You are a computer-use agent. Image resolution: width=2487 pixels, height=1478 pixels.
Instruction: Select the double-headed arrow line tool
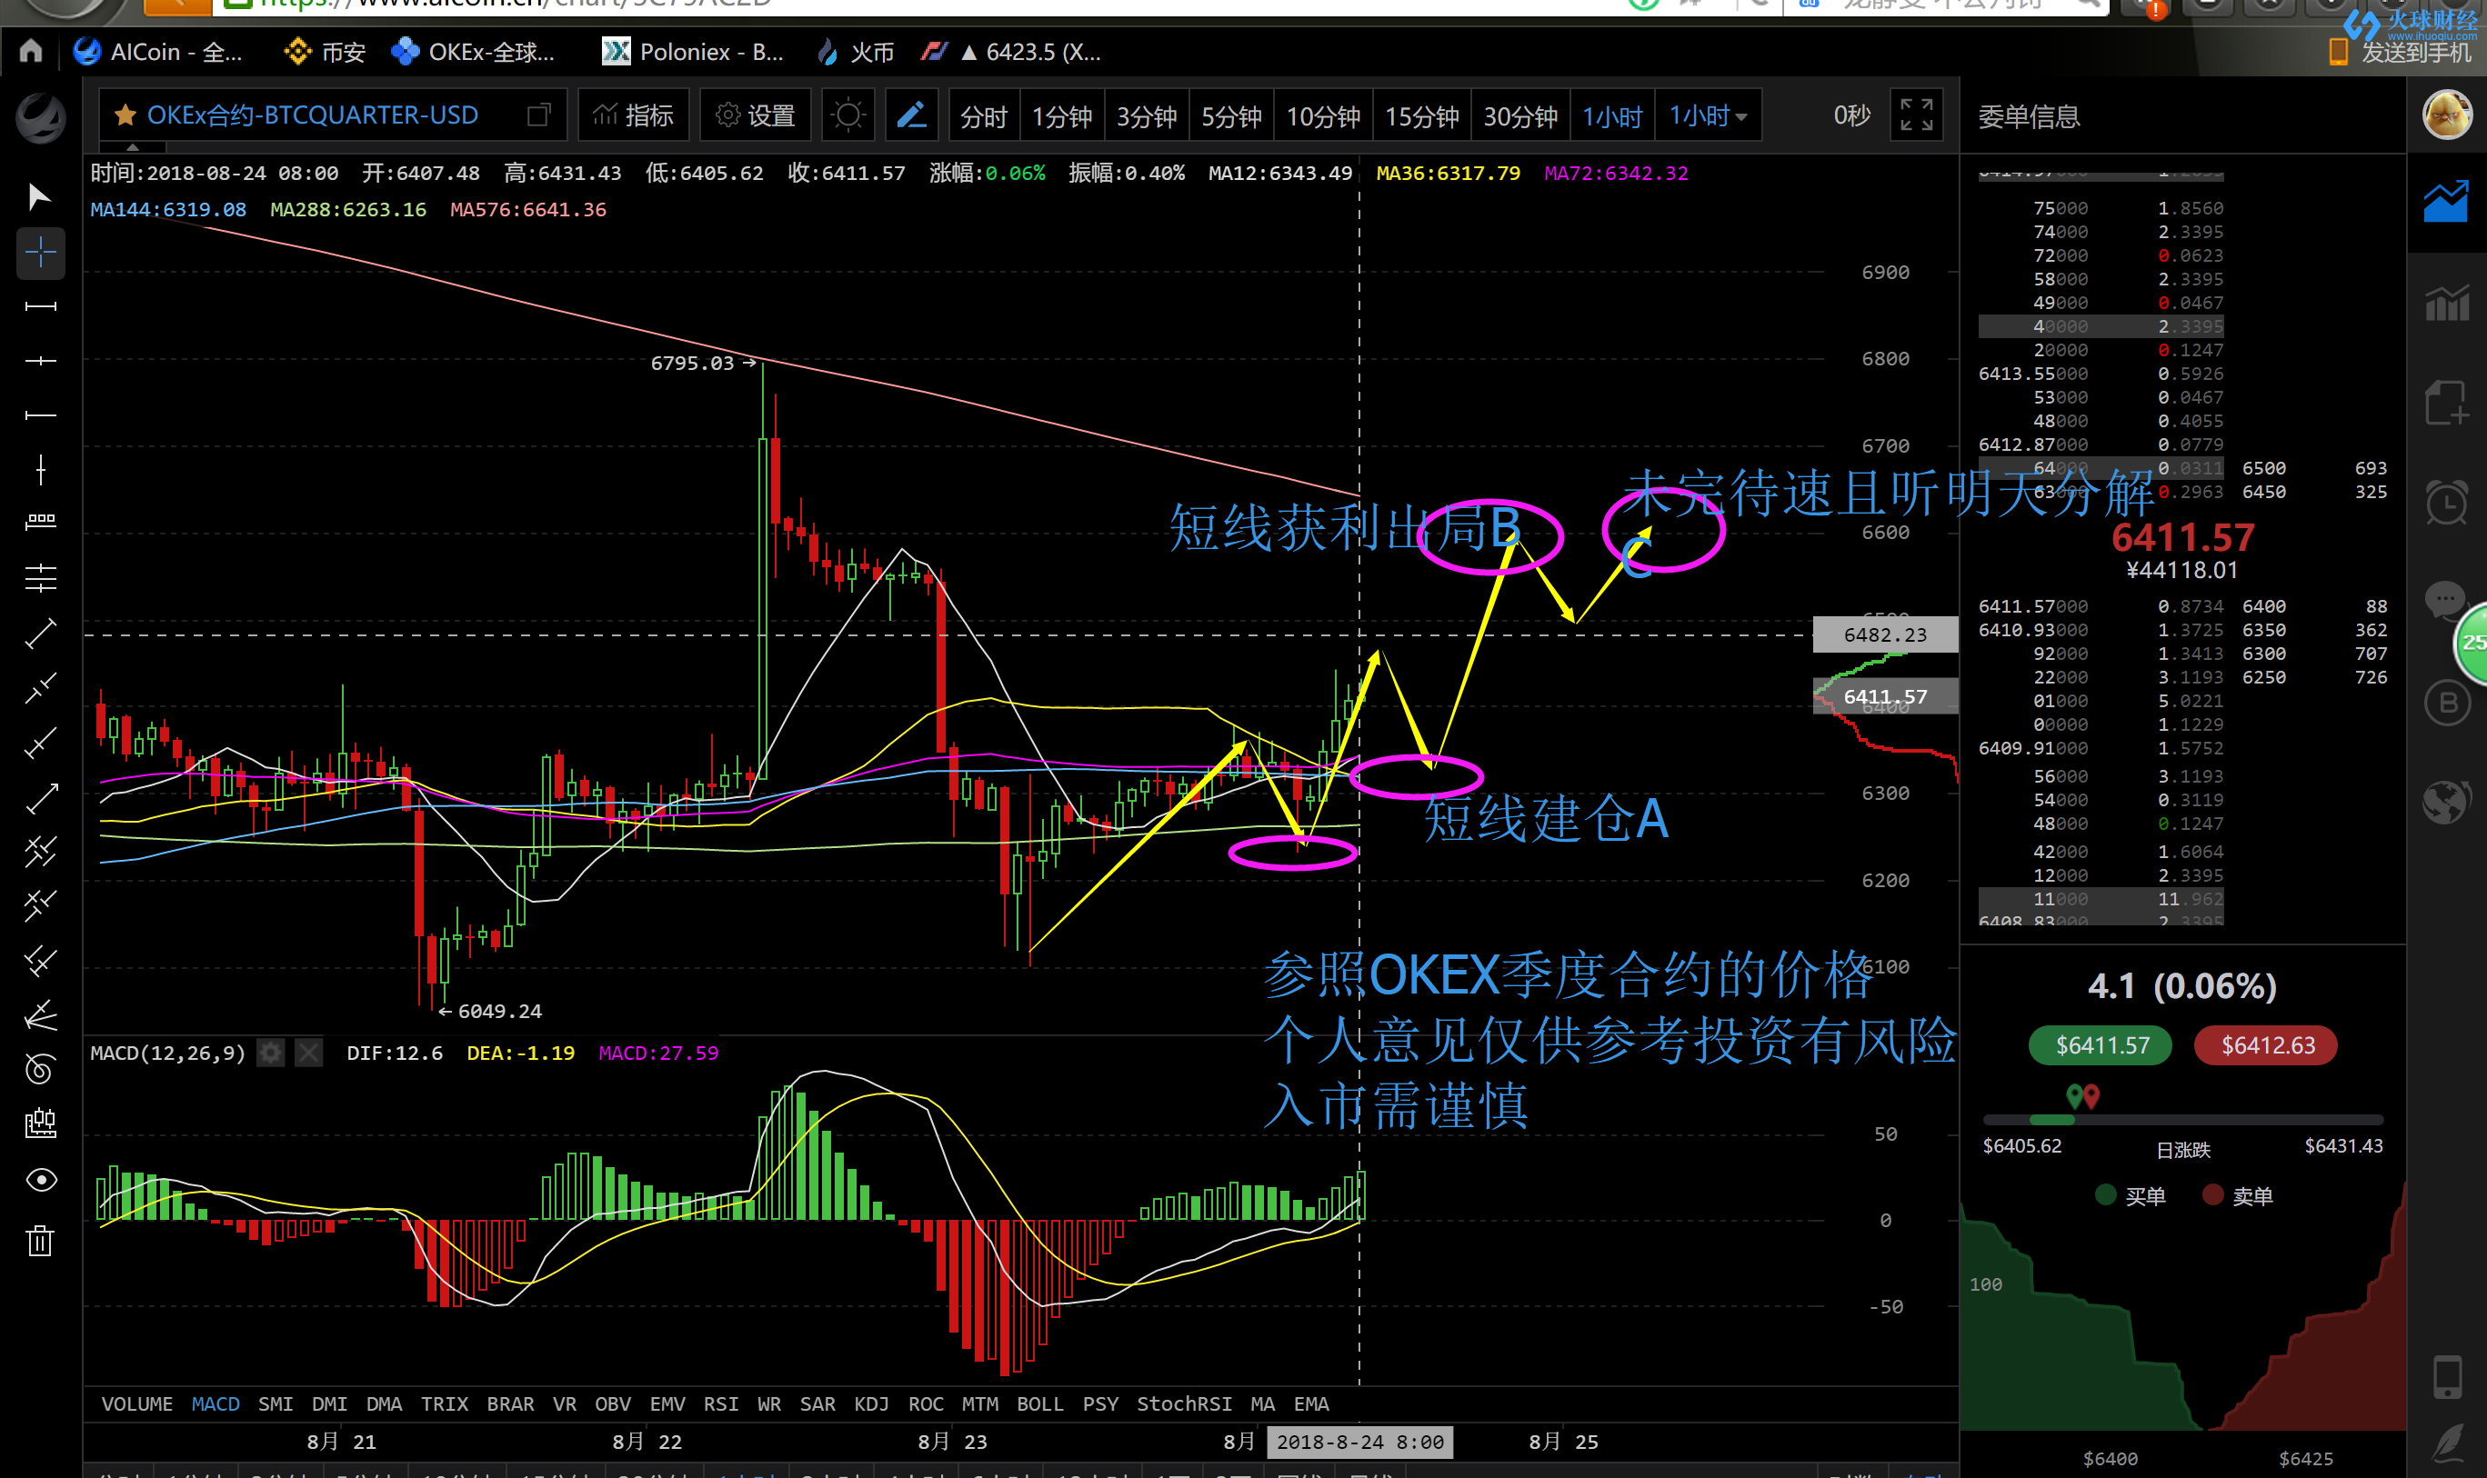pyautogui.click(x=40, y=798)
